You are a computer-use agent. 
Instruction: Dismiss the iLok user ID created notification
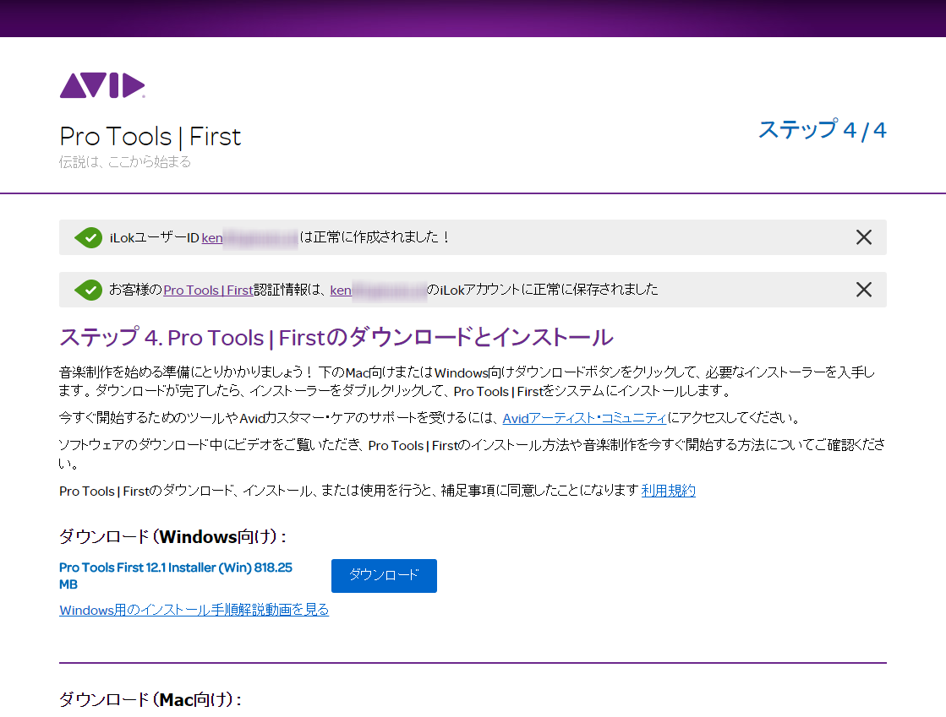(863, 237)
